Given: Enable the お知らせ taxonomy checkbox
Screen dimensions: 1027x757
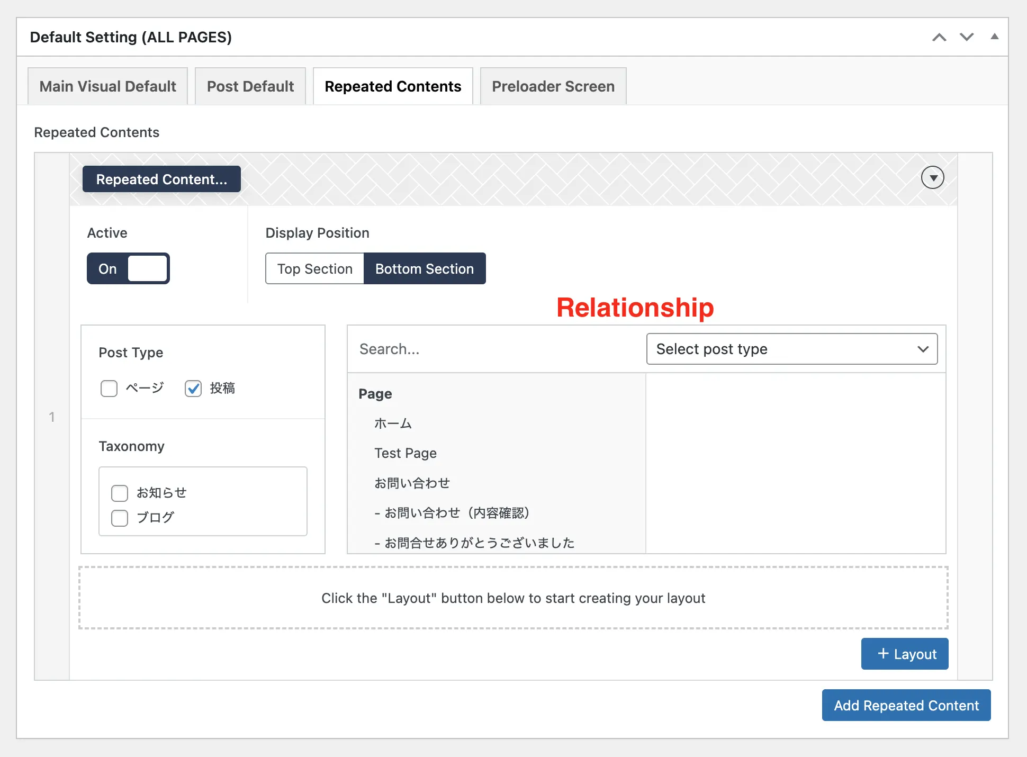Looking at the screenshot, I should coord(120,493).
